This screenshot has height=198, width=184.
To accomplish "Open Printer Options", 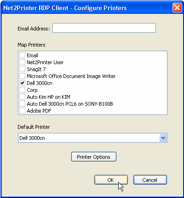I will click(94, 157).
